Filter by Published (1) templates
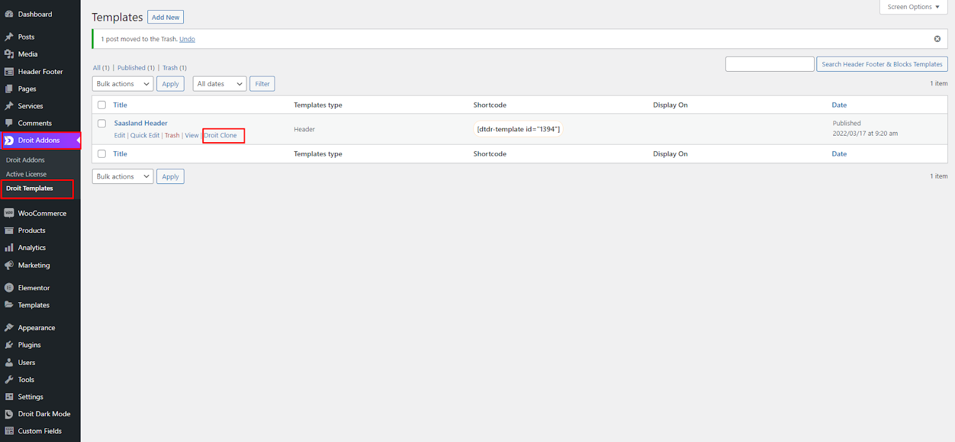Screen dimensions: 955x442 [x=136, y=68]
